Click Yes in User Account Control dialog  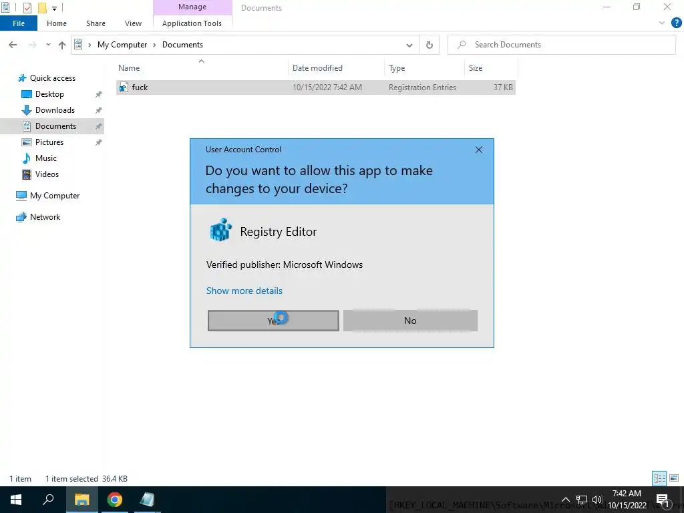[273, 321]
